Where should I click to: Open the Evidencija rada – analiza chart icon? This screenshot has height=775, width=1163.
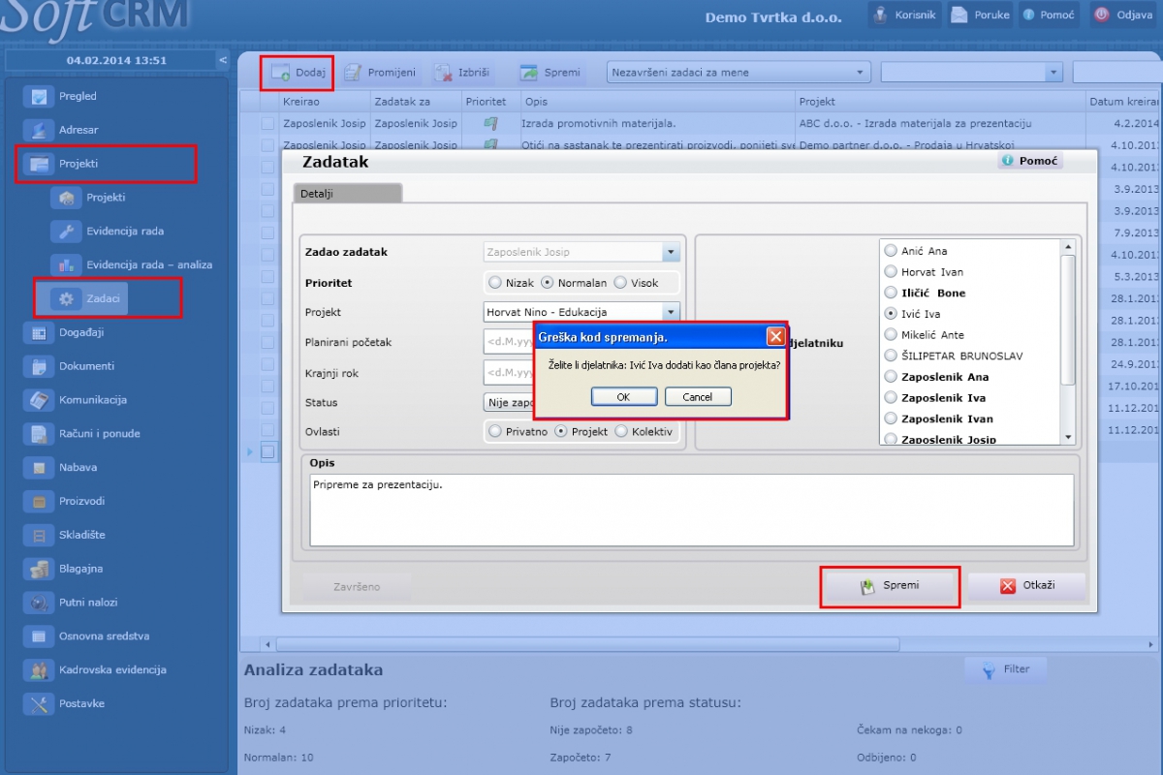[67, 264]
